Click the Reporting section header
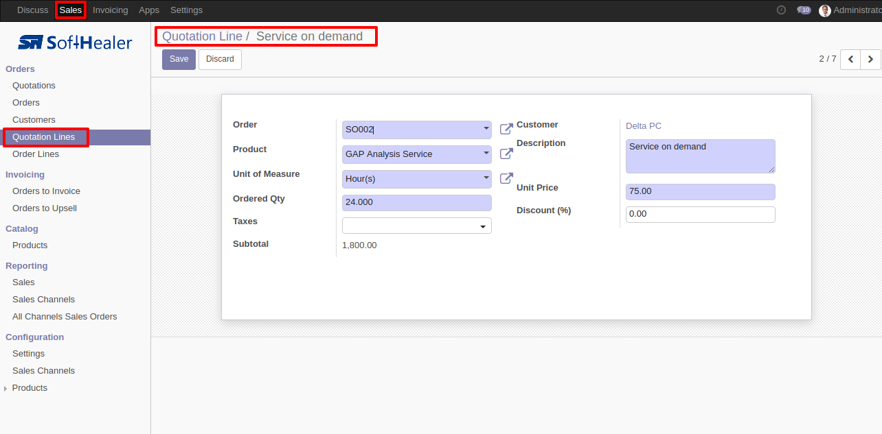 click(x=27, y=266)
